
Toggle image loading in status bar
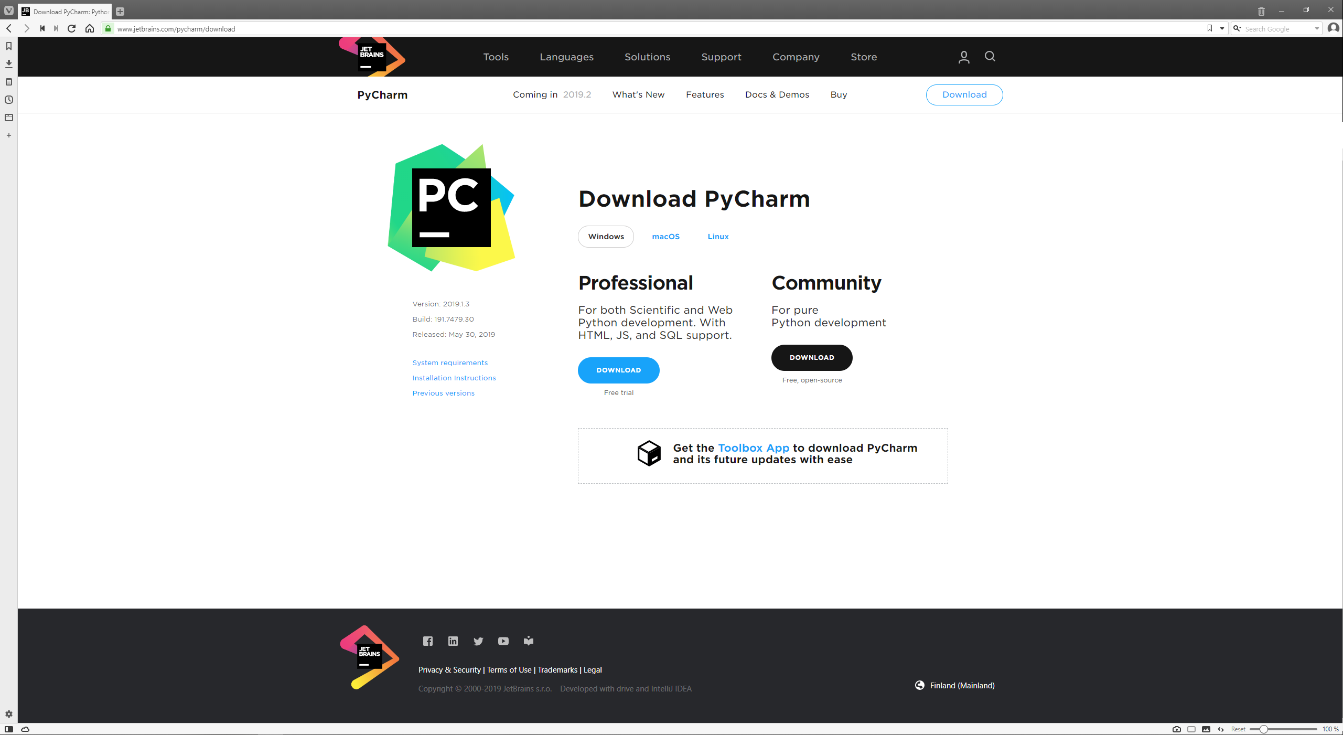[x=1206, y=729]
